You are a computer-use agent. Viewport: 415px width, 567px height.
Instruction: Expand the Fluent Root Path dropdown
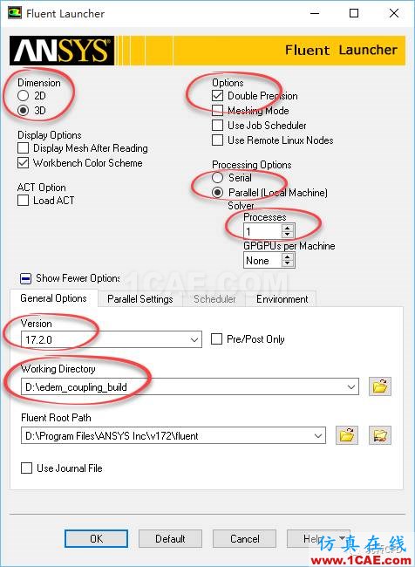pyautogui.click(x=318, y=436)
